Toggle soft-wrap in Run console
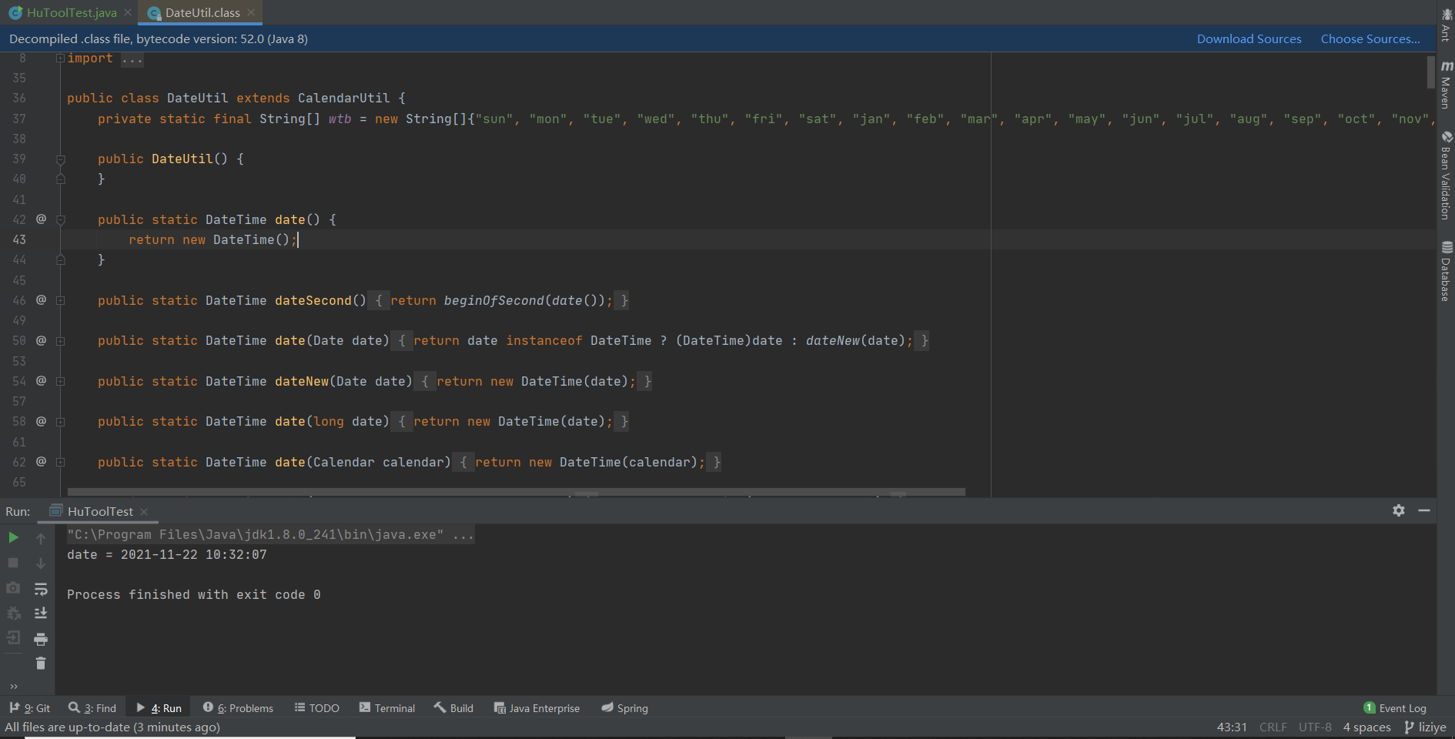This screenshot has height=739, width=1455. (41, 589)
